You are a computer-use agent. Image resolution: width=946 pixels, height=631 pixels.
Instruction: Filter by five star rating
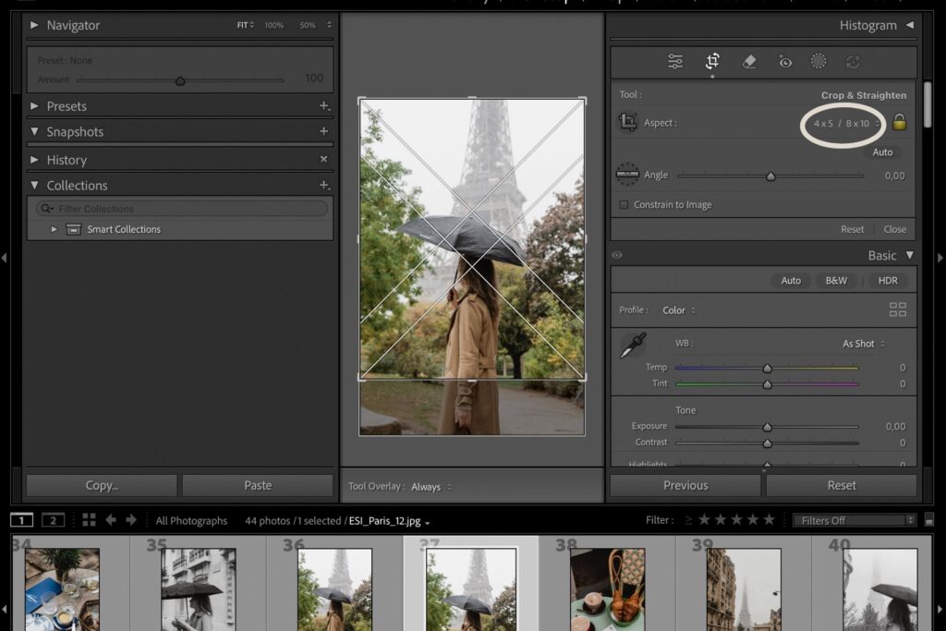[x=769, y=519]
